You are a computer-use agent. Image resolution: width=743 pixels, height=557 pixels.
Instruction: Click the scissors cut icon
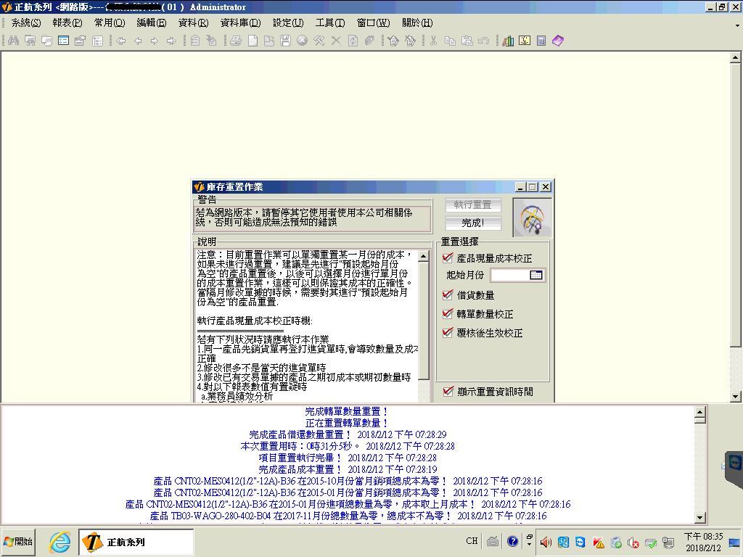coord(433,41)
